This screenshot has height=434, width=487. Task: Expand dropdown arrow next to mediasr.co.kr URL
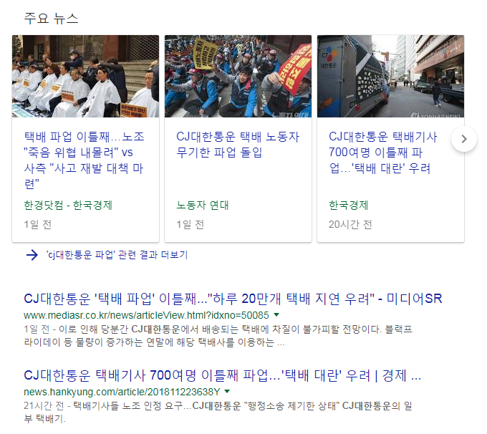(276, 314)
